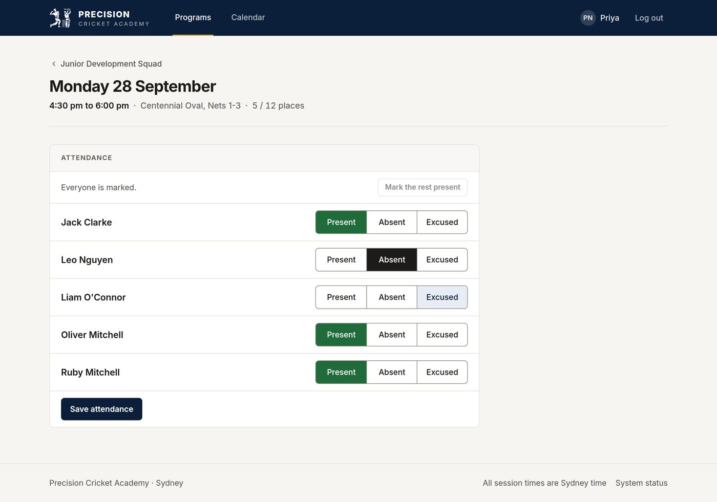This screenshot has height=502, width=717.
Task: Open the Programs tab
Action: click(x=193, y=17)
